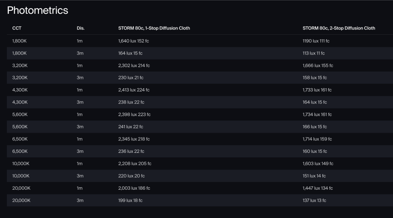
Task: Select the "160 lux 15 fc" cell
Action: (x=315, y=151)
